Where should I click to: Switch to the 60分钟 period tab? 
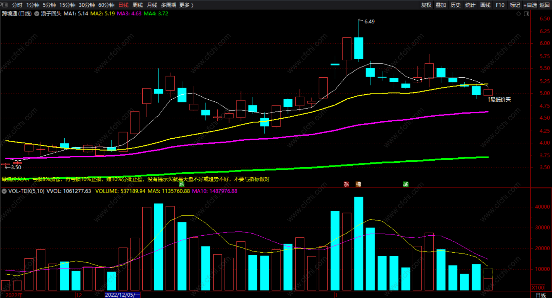click(x=106, y=5)
